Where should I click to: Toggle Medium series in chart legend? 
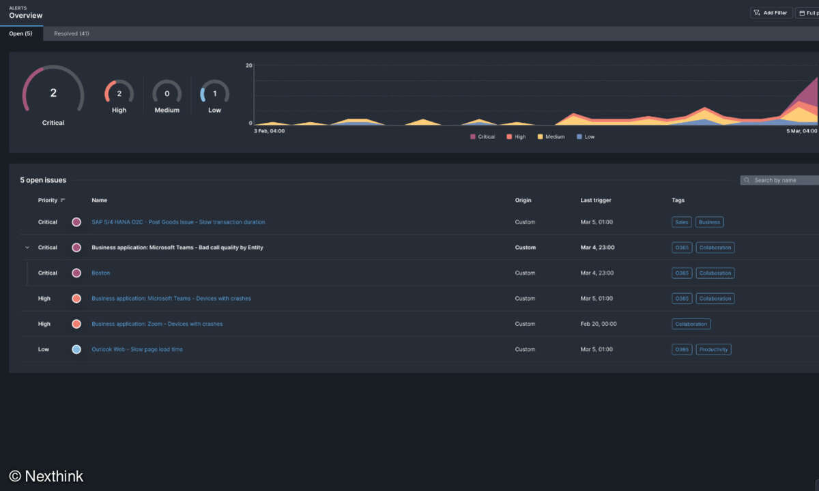pyautogui.click(x=551, y=137)
